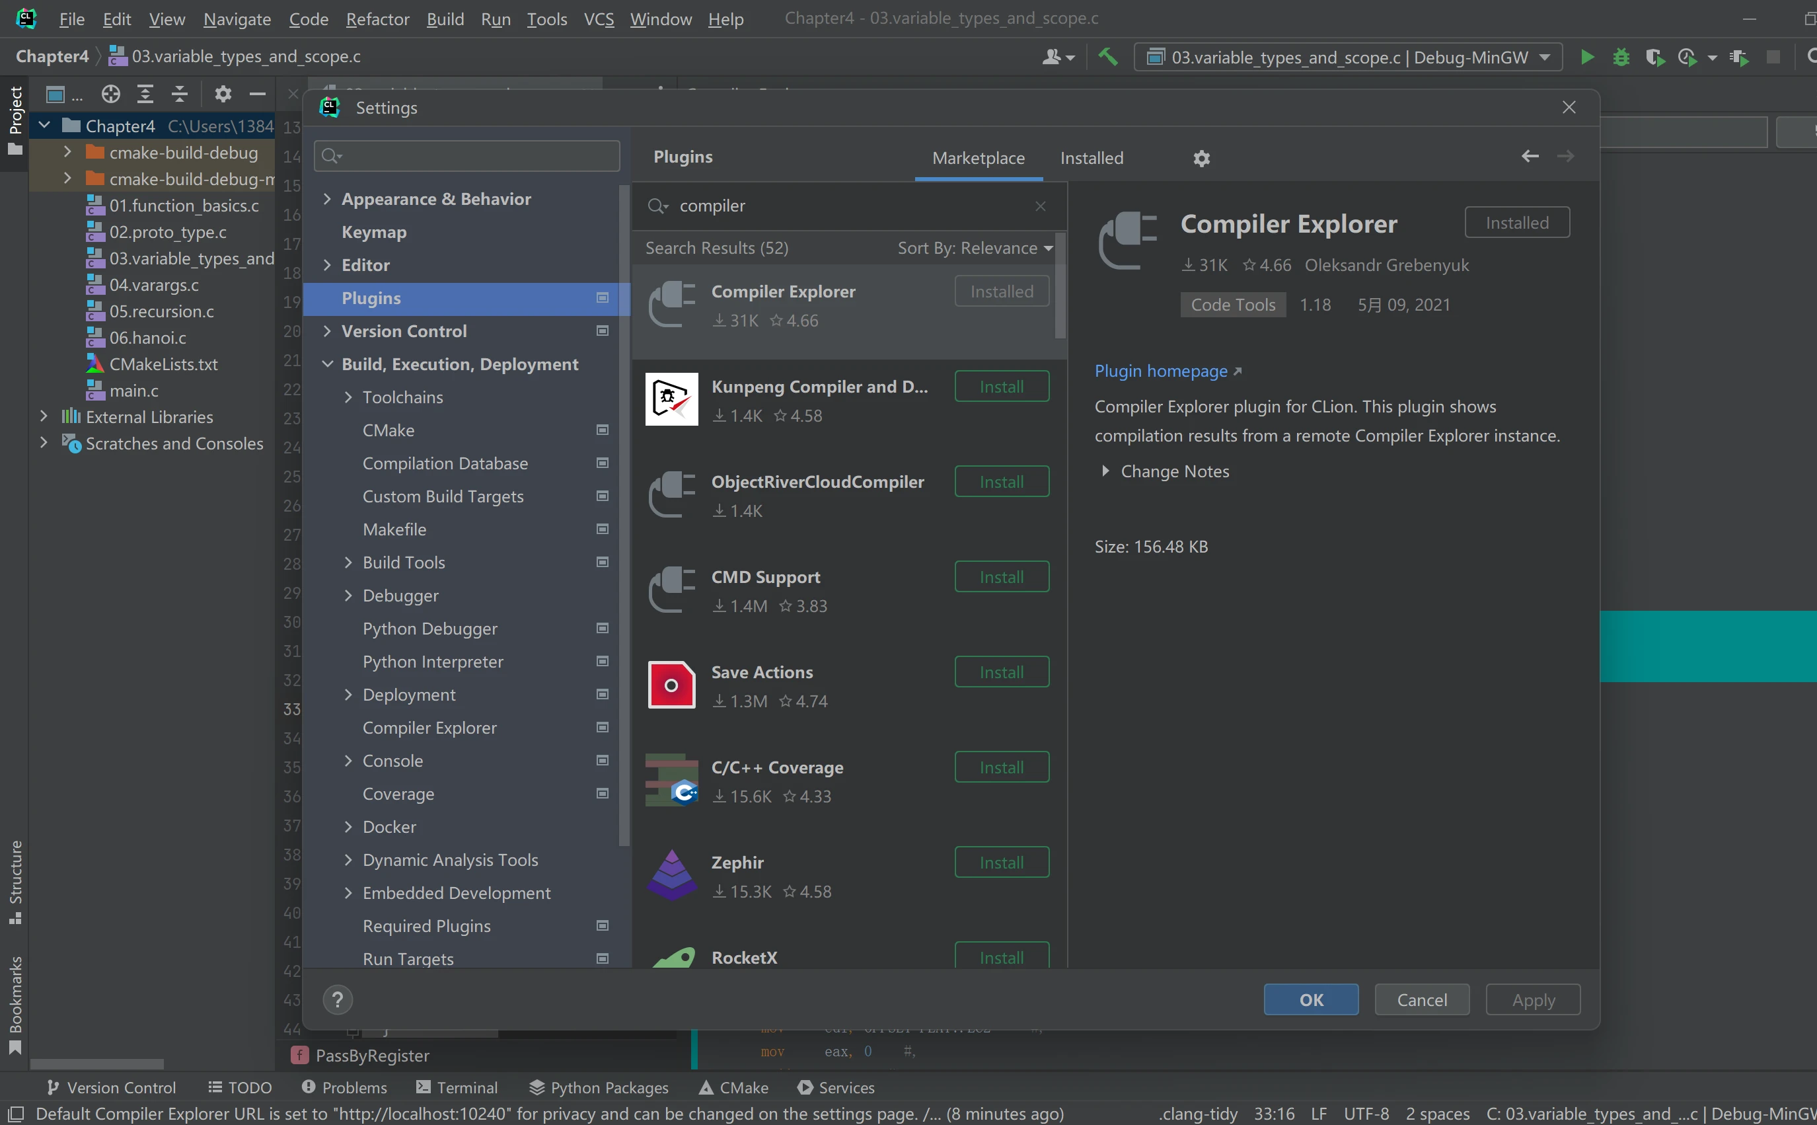
Task: Open the Refactor menu
Action: coord(377,19)
